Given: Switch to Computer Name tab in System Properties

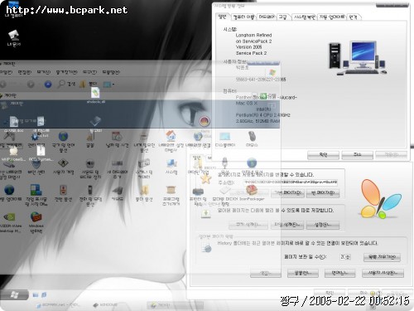Looking at the screenshot, I should coord(243,17).
